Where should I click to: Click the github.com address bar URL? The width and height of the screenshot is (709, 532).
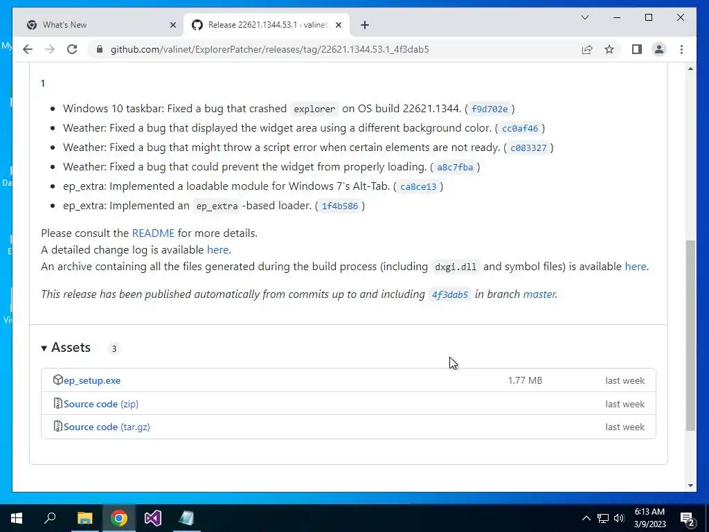(x=269, y=49)
